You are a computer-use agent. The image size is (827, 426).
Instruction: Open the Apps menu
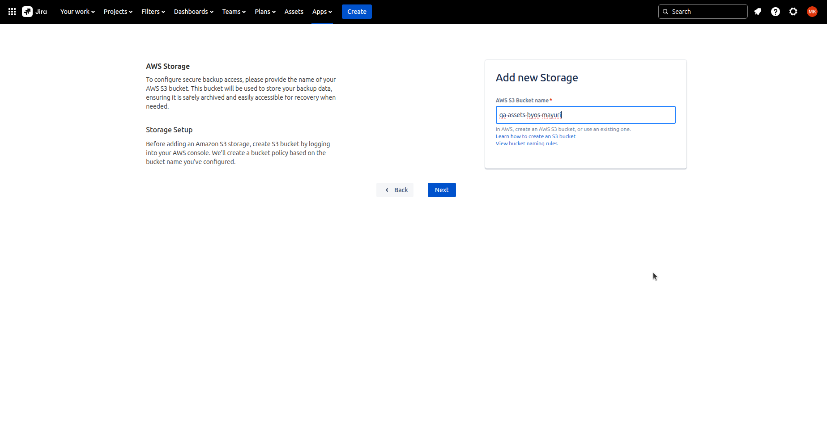click(x=322, y=12)
